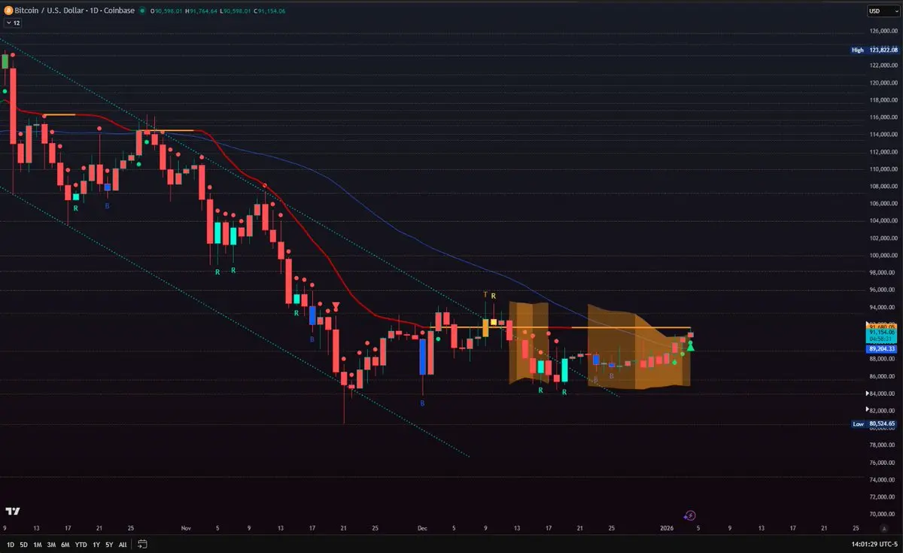Viewport: 903px width, 553px height.
Task: Select the 6M time range
Action: [x=66, y=544]
